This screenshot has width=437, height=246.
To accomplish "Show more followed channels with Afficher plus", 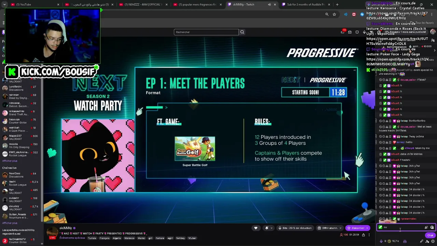I will tap(10, 161).
